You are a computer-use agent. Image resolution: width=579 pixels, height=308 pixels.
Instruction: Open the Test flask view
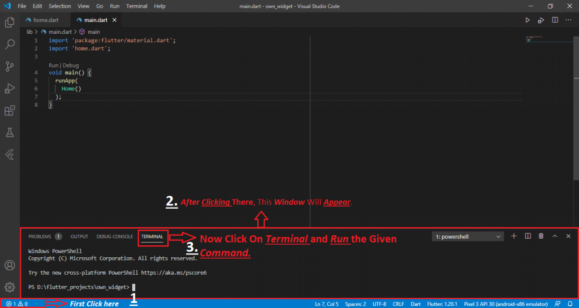click(10, 133)
